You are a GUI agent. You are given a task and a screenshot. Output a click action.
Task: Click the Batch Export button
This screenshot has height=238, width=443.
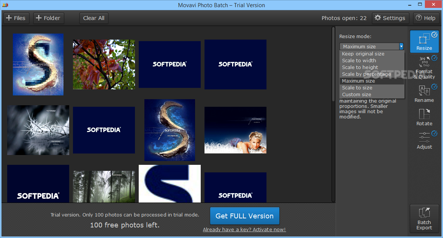(424, 218)
